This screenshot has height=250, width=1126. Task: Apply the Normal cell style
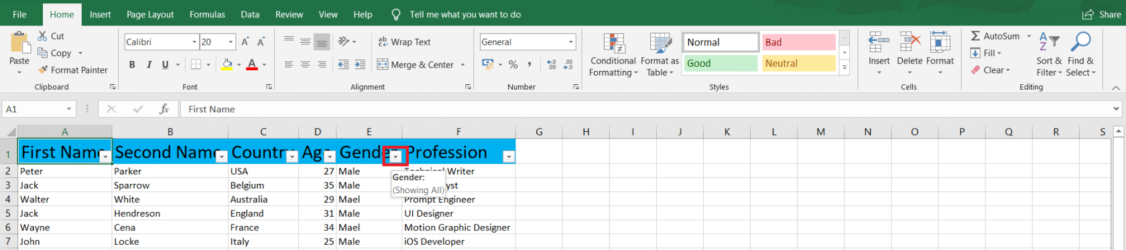coord(721,42)
